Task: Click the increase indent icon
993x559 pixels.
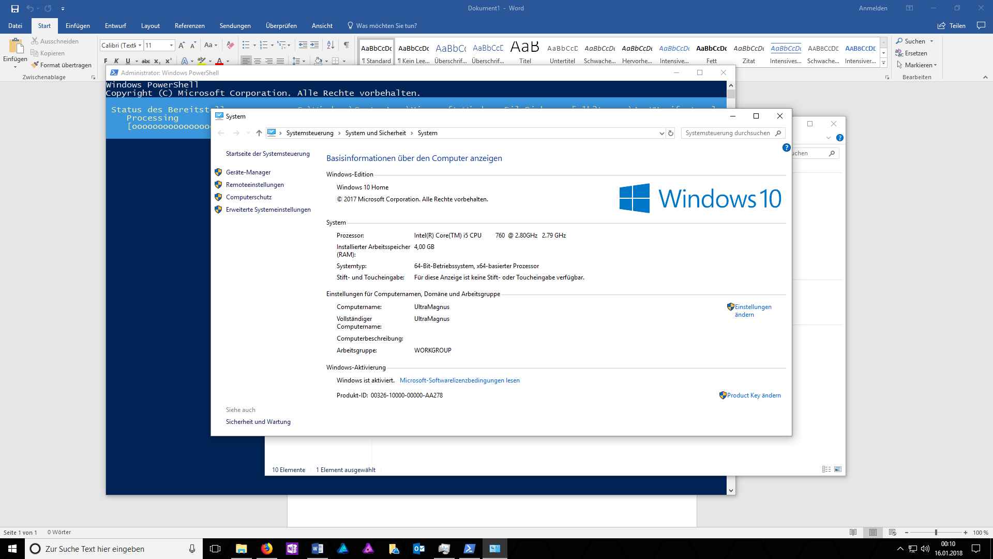Action: click(314, 45)
